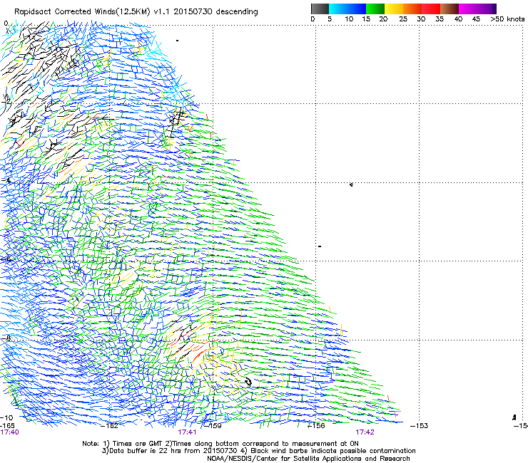528x463 pixels.
Task: Click the longitude label '-165'
Action: click(x=7, y=426)
